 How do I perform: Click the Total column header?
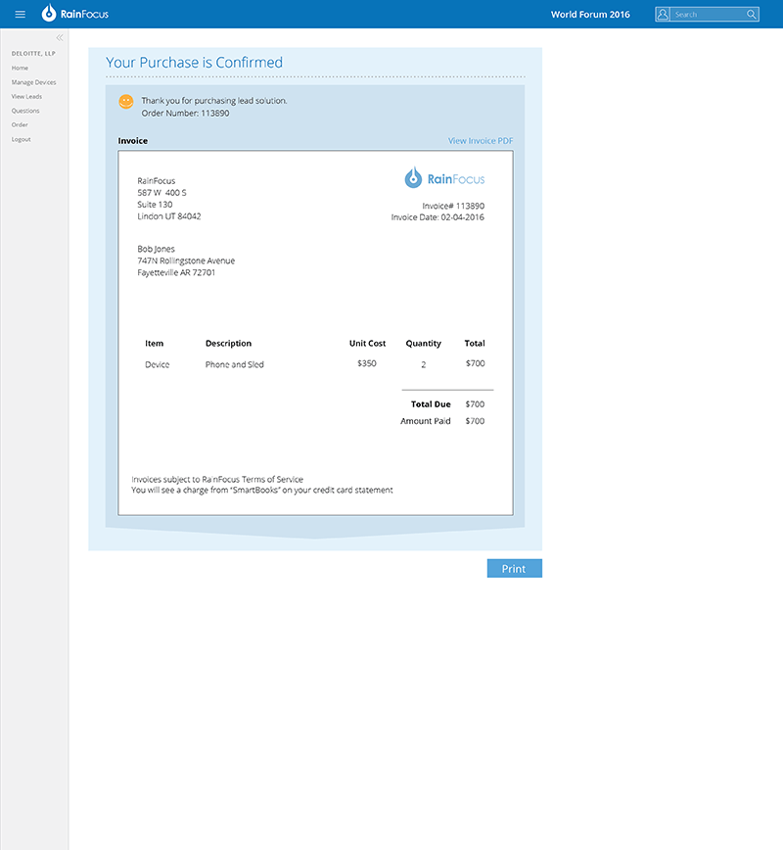pos(475,343)
